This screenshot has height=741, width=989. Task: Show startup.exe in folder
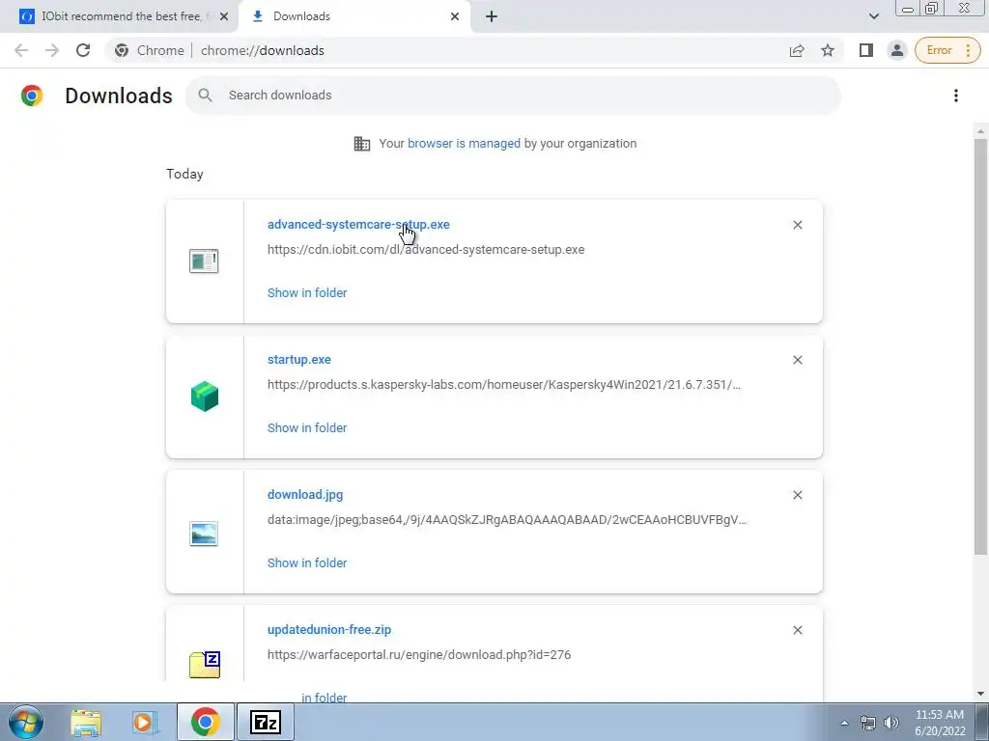(x=307, y=427)
